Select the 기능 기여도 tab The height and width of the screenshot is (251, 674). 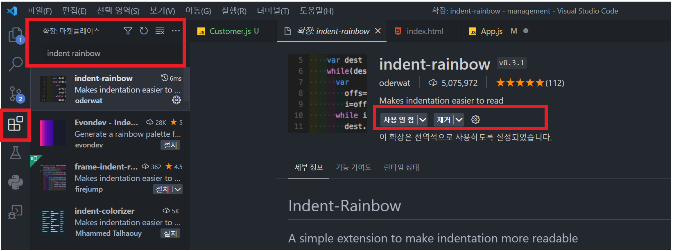pos(353,167)
